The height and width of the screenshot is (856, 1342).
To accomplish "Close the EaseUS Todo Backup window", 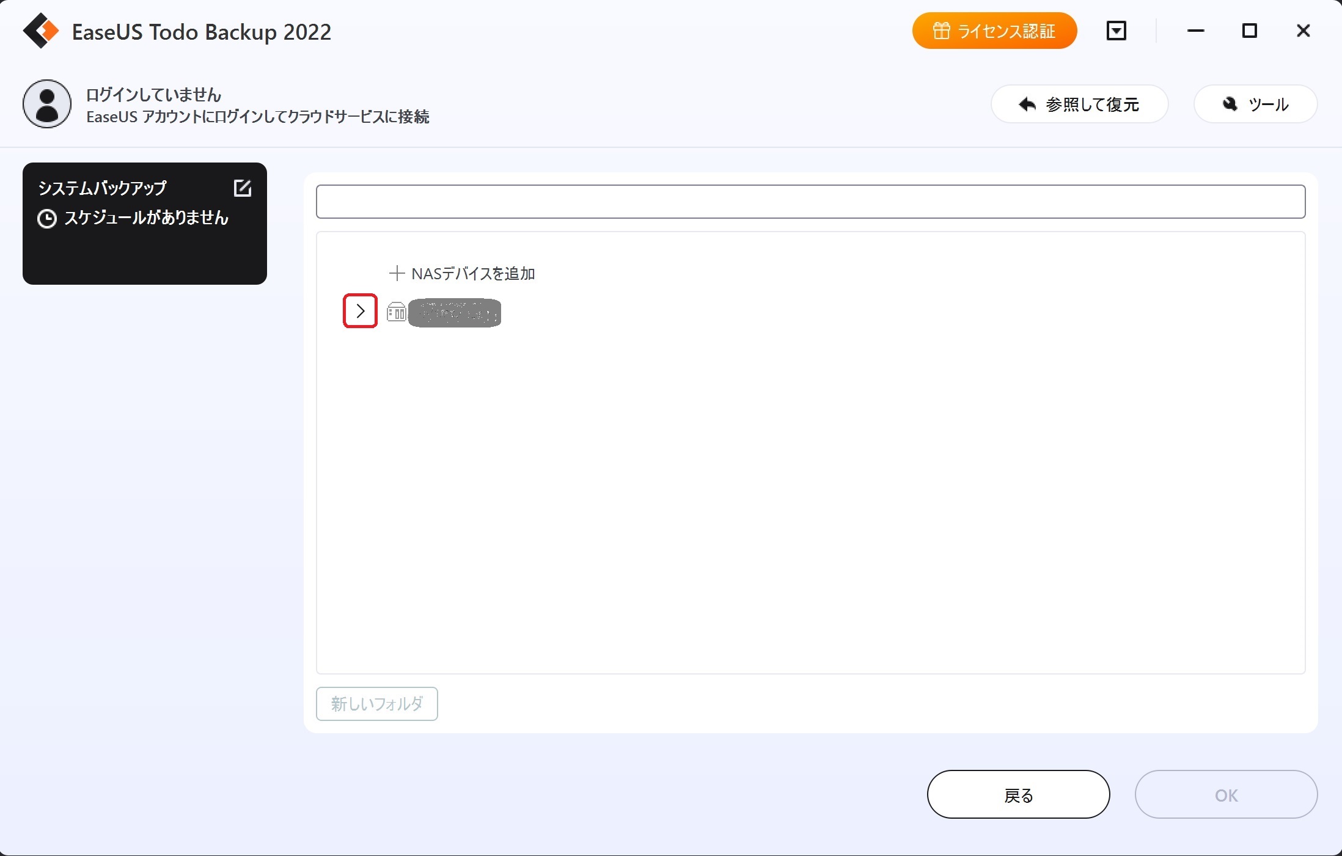I will (1303, 31).
